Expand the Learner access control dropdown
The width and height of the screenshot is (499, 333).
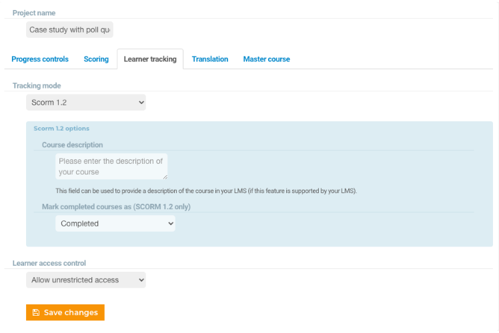point(86,280)
